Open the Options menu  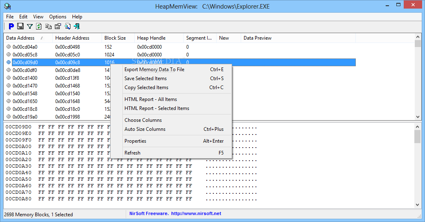58,17
